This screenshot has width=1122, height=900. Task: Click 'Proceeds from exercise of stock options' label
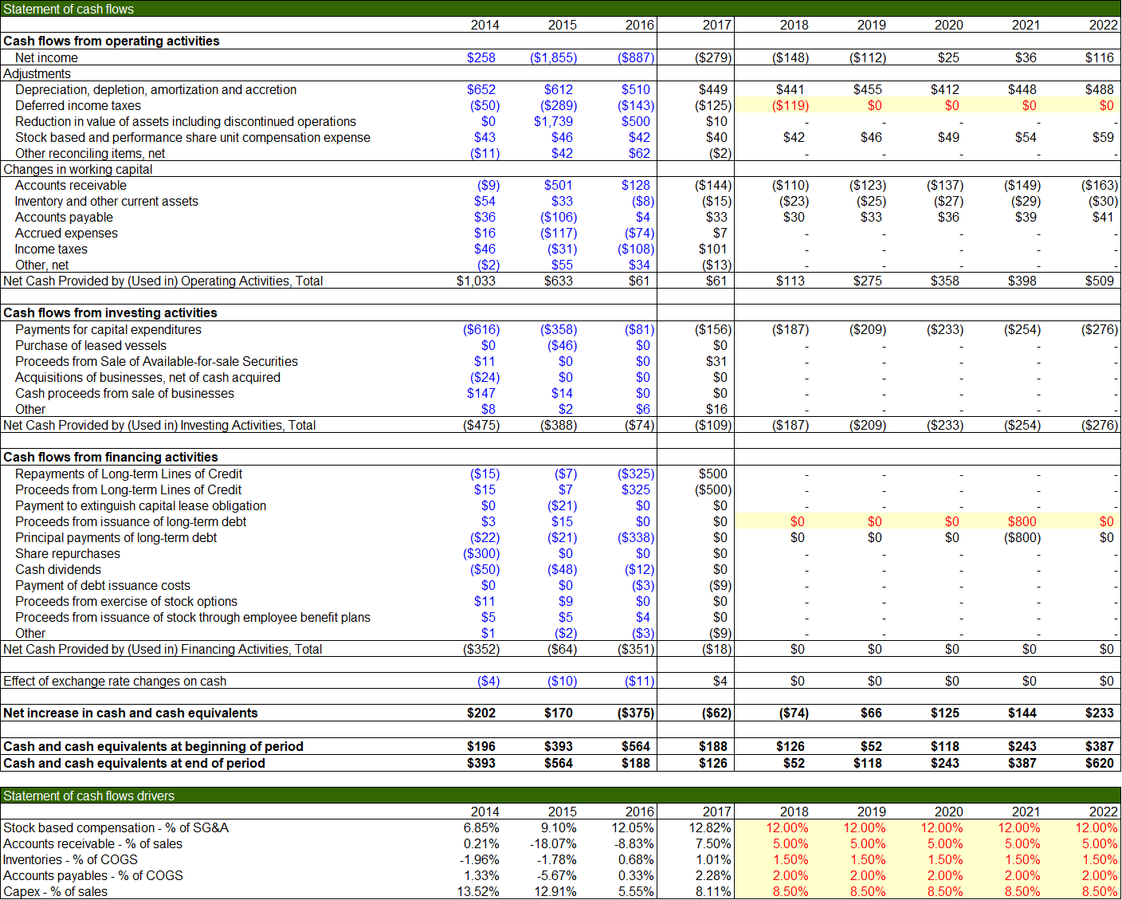click(126, 601)
